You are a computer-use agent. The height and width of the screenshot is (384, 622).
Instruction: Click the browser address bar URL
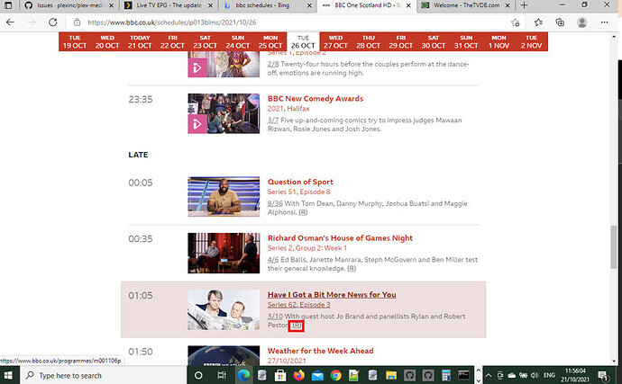click(172, 22)
